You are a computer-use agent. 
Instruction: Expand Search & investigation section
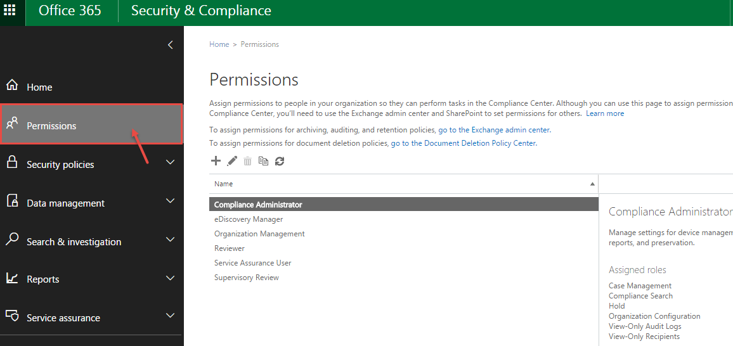click(x=170, y=240)
